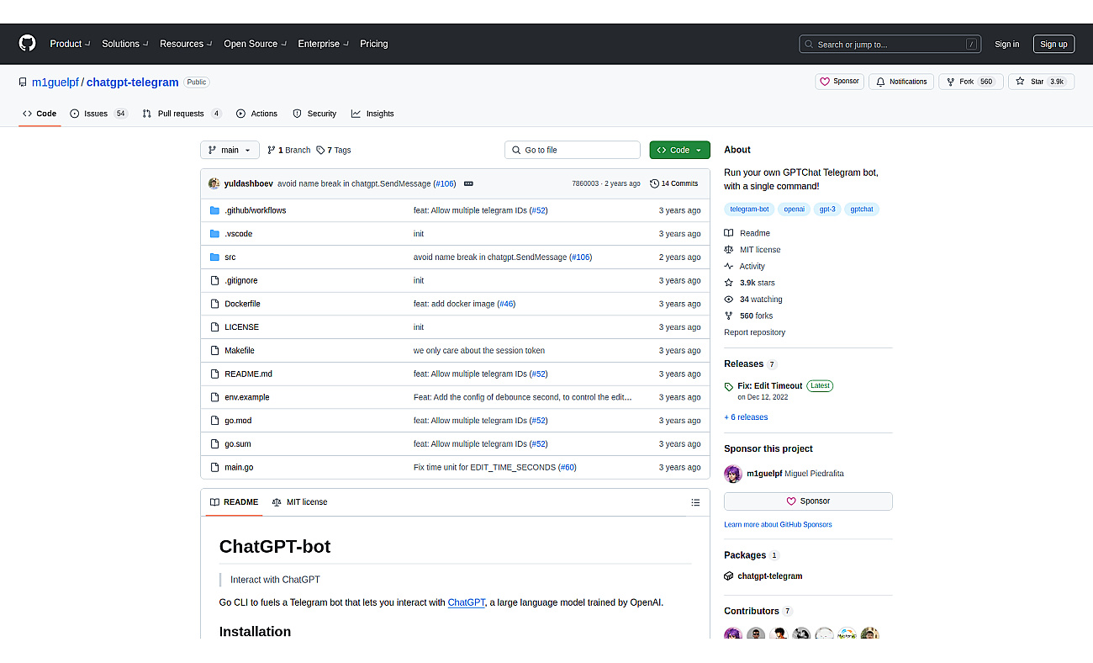Switch to the Issues tab
Image resolution: width=1093 pixels, height=663 pixels.
98,114
